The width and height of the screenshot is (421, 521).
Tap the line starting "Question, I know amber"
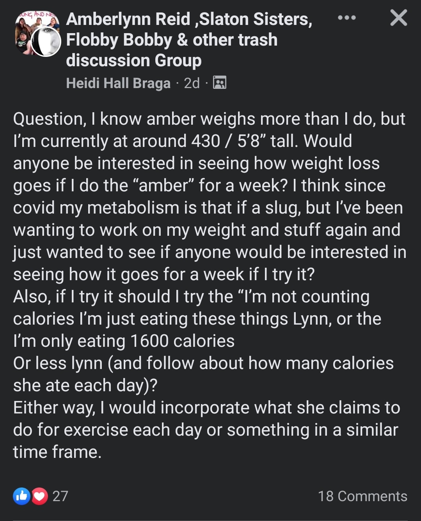(209, 119)
